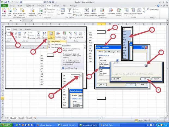Toggle the Filter funnel in main ribbon
The image size is (169, 127).
tap(69, 11)
